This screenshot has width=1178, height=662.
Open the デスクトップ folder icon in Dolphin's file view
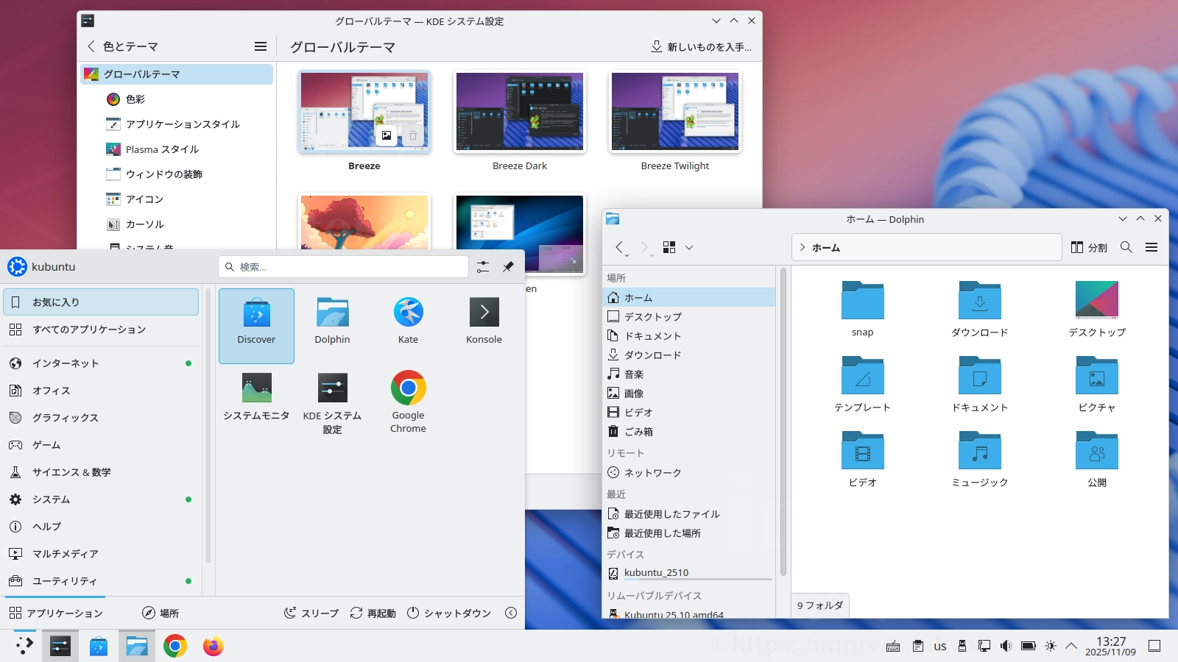click(1097, 309)
